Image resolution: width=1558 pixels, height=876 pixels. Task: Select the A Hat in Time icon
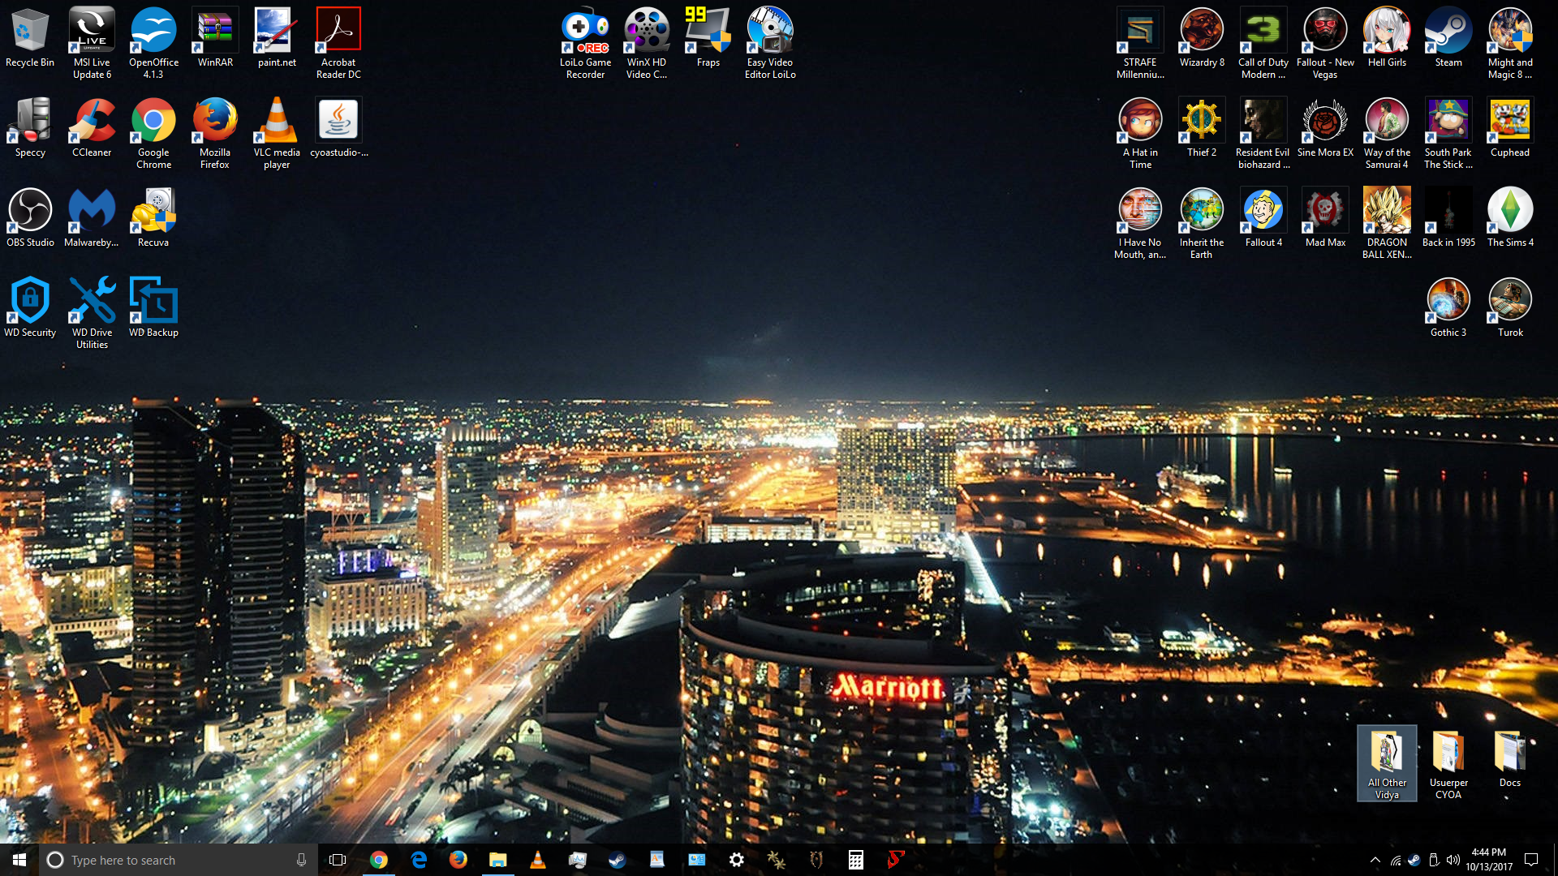pos(1140,134)
